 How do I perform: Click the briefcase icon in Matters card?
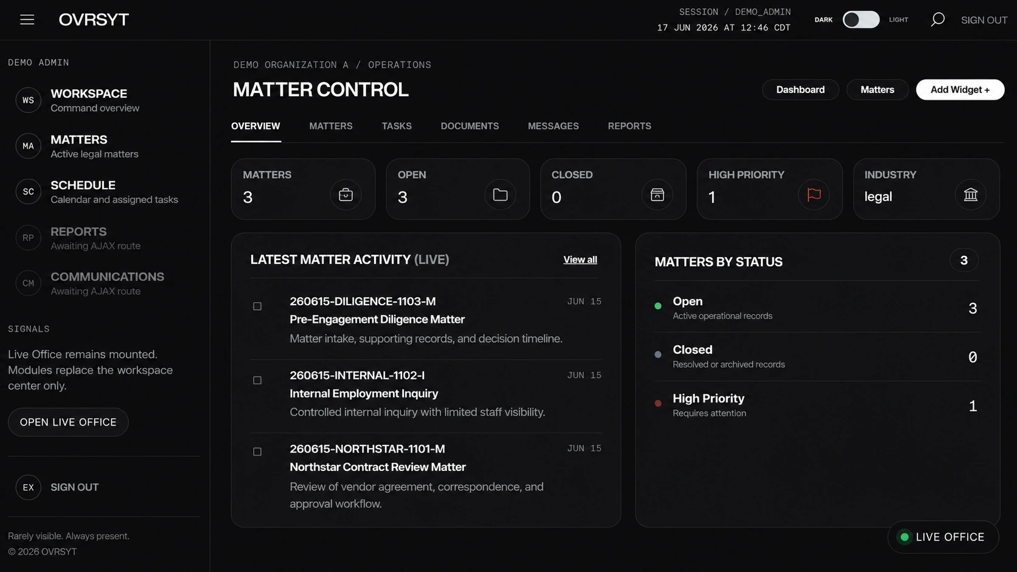point(345,195)
